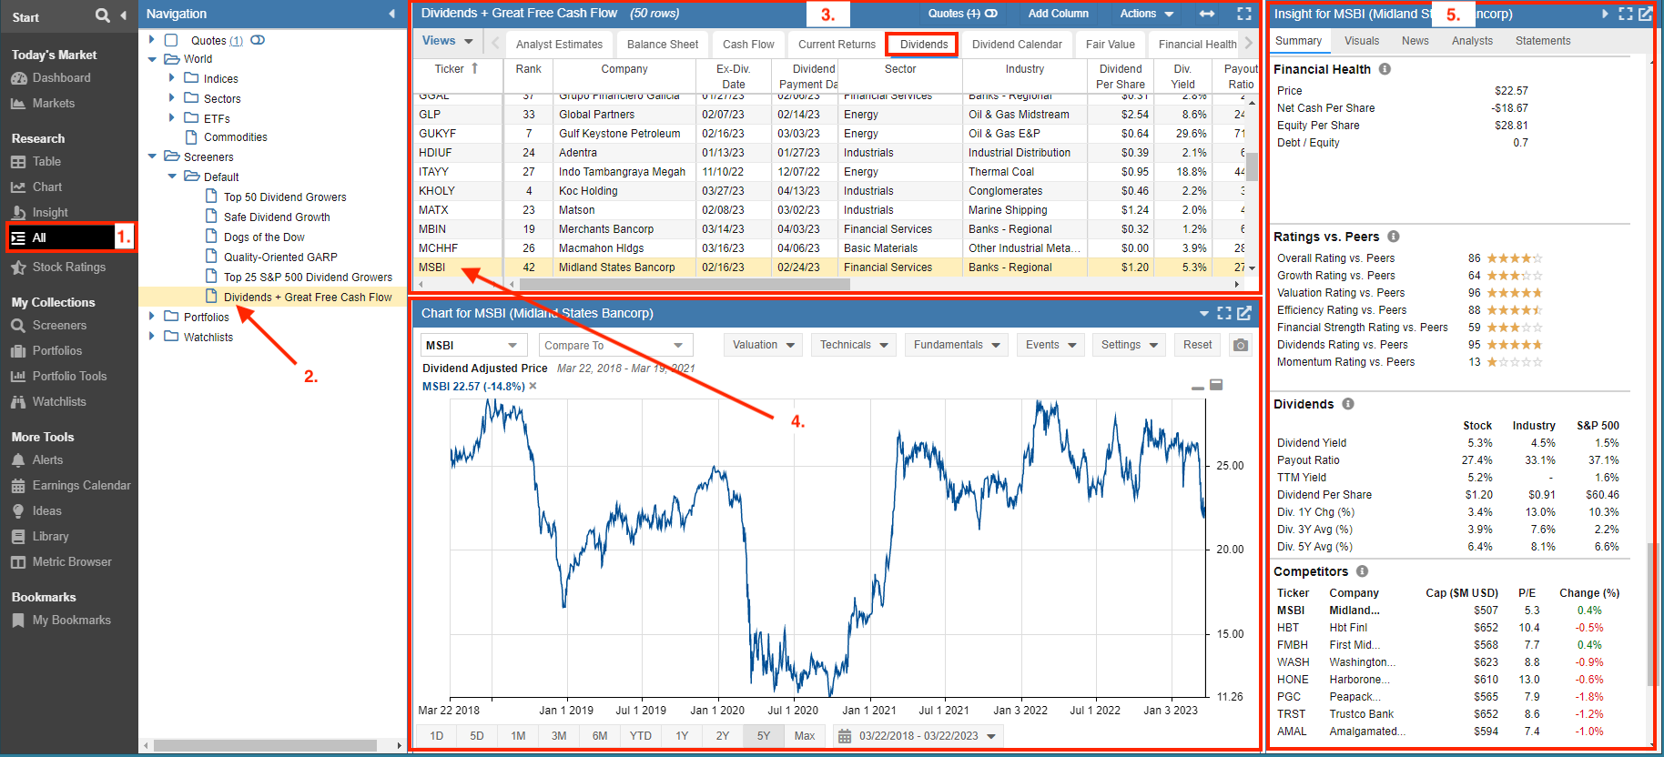Show info for Ratings vs. Peers
1664x757 pixels.
[x=1394, y=237]
